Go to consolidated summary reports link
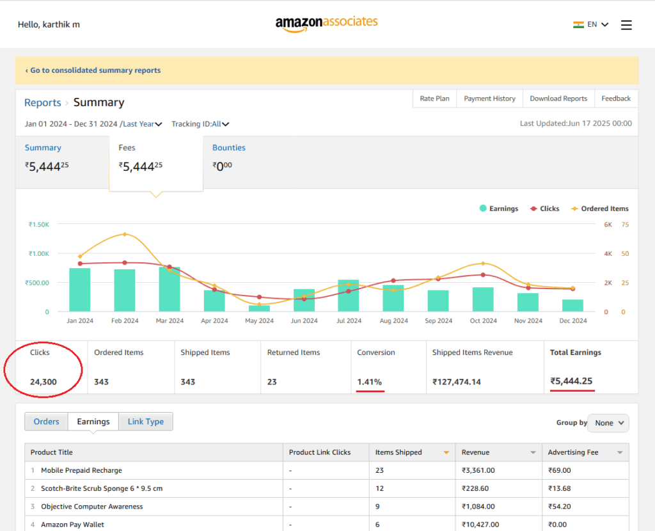This screenshot has height=531, width=655. coord(93,70)
